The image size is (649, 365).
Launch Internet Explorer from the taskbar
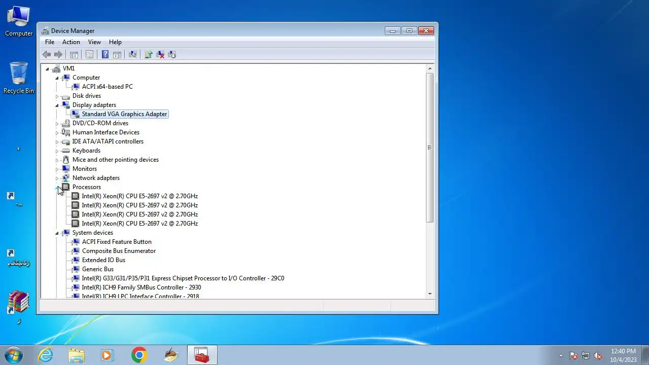point(46,355)
